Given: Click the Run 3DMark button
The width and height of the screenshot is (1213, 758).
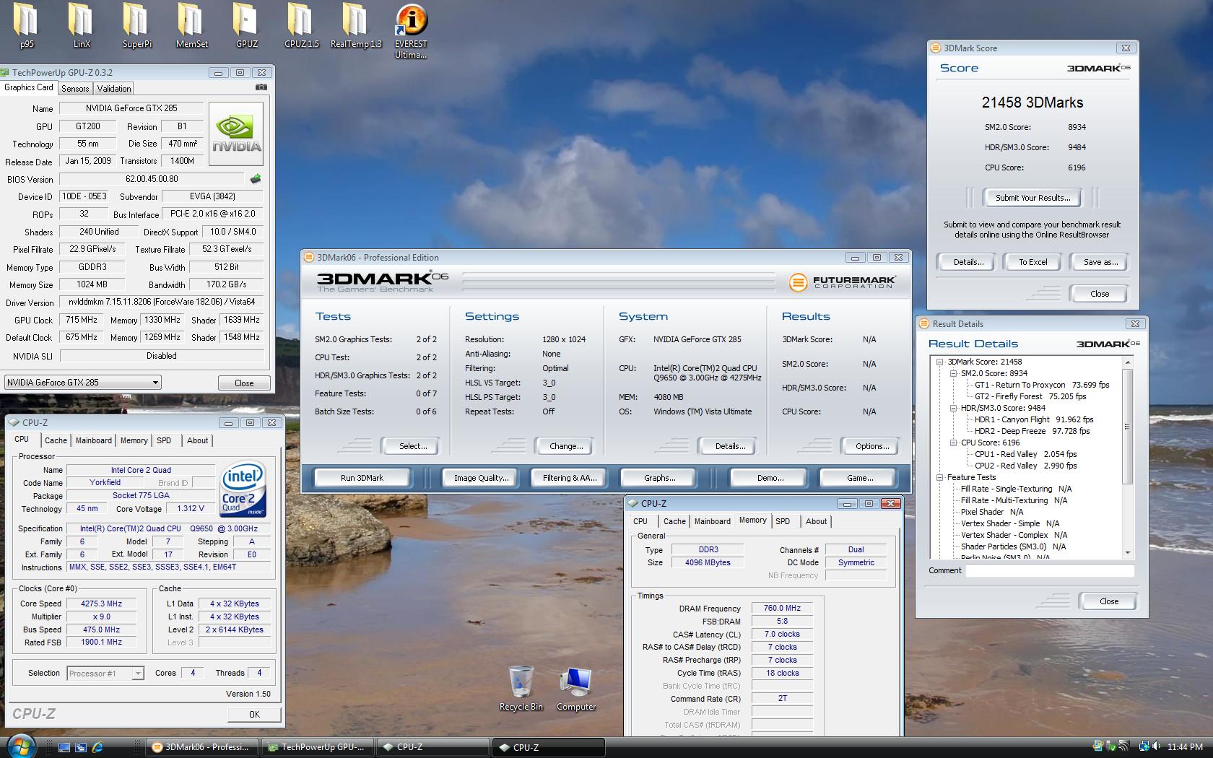Looking at the screenshot, I should (x=362, y=478).
